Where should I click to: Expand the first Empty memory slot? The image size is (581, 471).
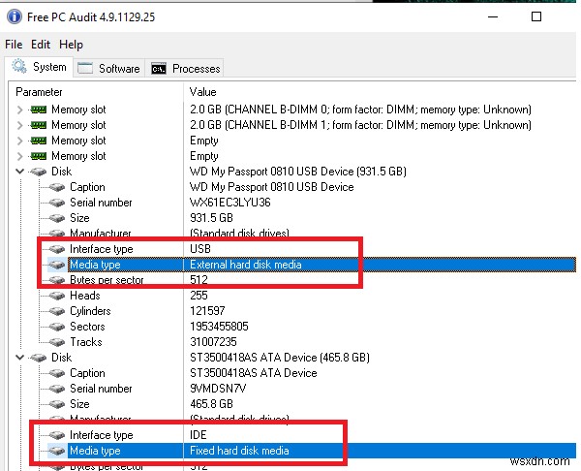coord(20,141)
